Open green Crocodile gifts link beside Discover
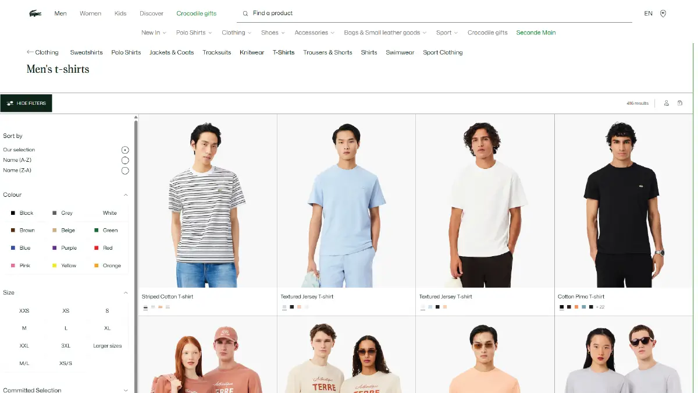The height and width of the screenshot is (393, 698). 197,13
